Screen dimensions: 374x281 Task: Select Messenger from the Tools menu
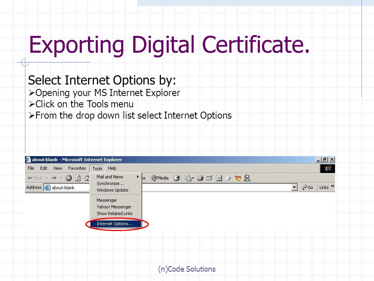point(116,200)
